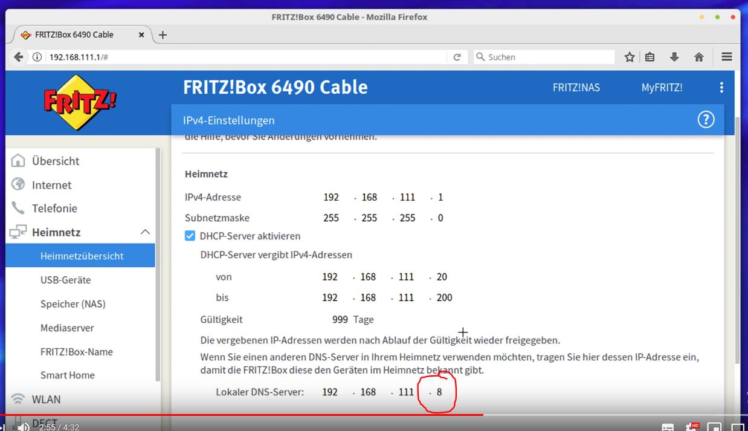Click the video volume speaker icon
748x431 pixels.
pyautogui.click(x=23, y=427)
